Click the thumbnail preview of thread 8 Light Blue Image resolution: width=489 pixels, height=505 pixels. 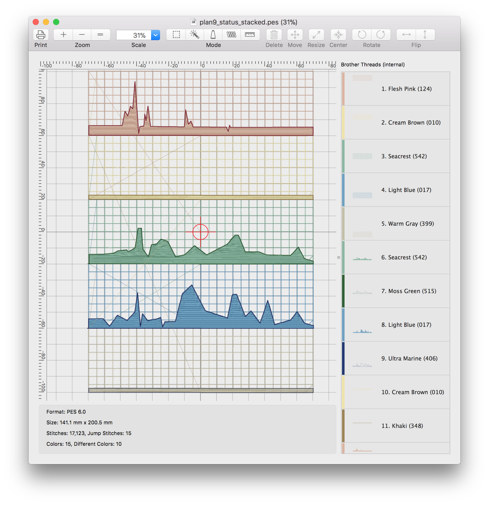tap(362, 331)
